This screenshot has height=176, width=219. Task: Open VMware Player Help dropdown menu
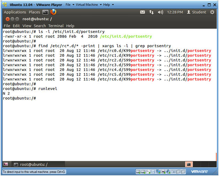(108, 5)
